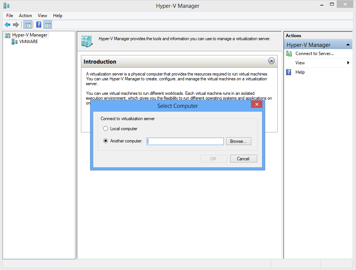The width and height of the screenshot is (356, 270).
Task: Select the Local computer radio button
Action: (105, 129)
